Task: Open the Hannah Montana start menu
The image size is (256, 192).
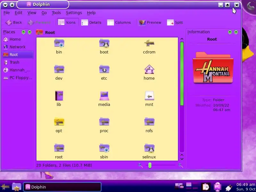Action: click(x=5, y=187)
